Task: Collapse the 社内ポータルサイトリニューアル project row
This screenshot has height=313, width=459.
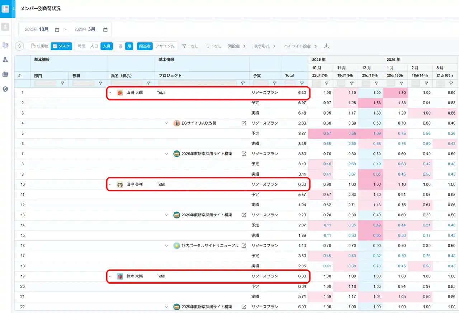Action: point(166,246)
